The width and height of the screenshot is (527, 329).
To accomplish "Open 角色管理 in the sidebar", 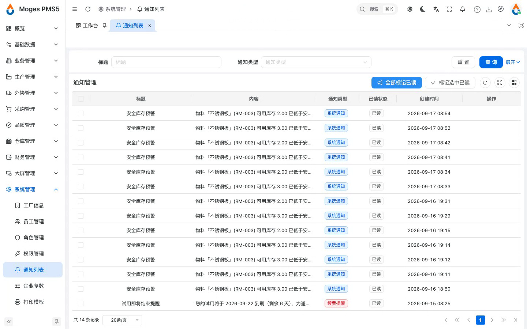I will click(x=33, y=238).
